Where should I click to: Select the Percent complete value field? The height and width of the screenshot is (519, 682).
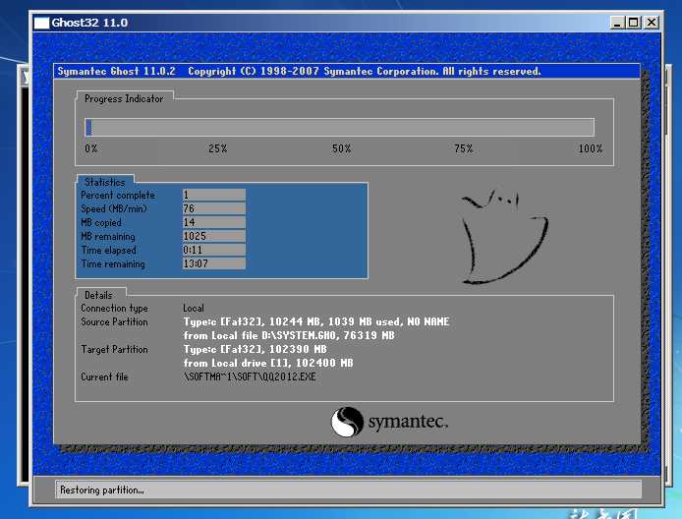214,195
